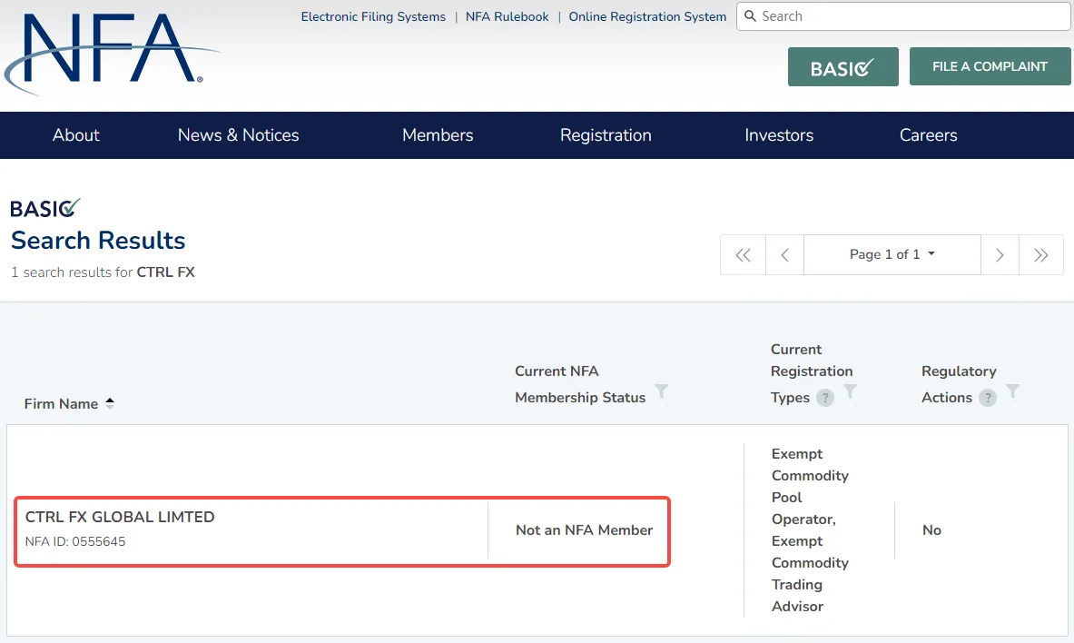Click the Search Results heading
The height and width of the screenshot is (643, 1074).
coord(98,241)
